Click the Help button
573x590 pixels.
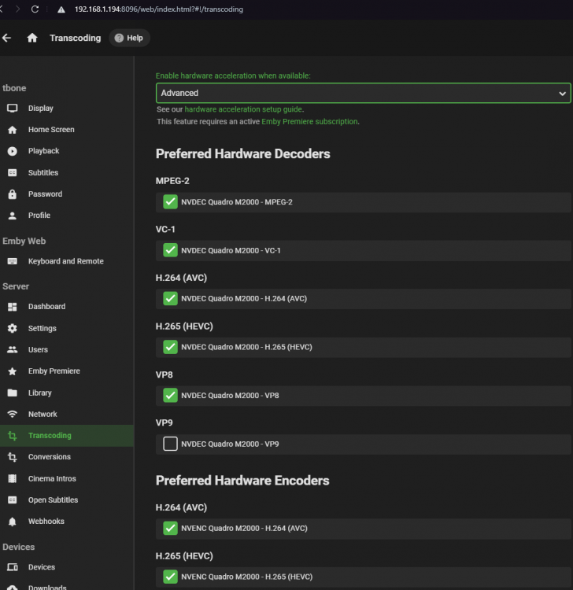pyautogui.click(x=129, y=38)
